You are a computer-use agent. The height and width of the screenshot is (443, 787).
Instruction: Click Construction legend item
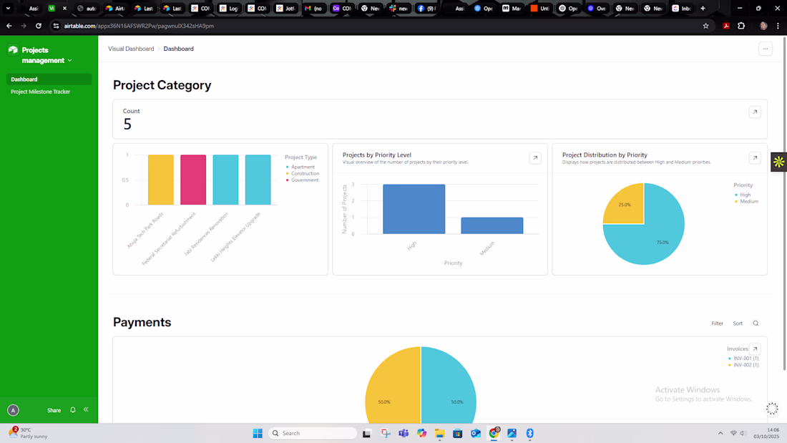coord(302,173)
